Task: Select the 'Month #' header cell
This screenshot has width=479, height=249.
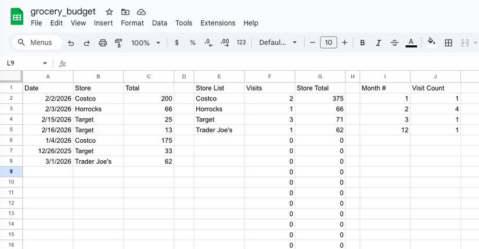Action: tap(385, 88)
